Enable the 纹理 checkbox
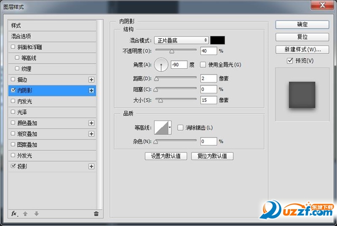337x226 pixels. (x=17, y=69)
